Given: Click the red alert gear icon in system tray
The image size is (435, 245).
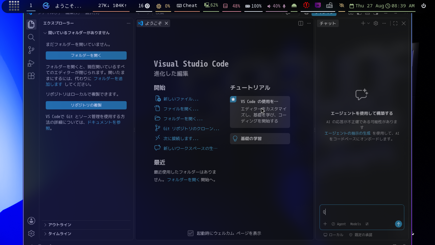Looking at the screenshot, I should pyautogui.click(x=306, y=5).
